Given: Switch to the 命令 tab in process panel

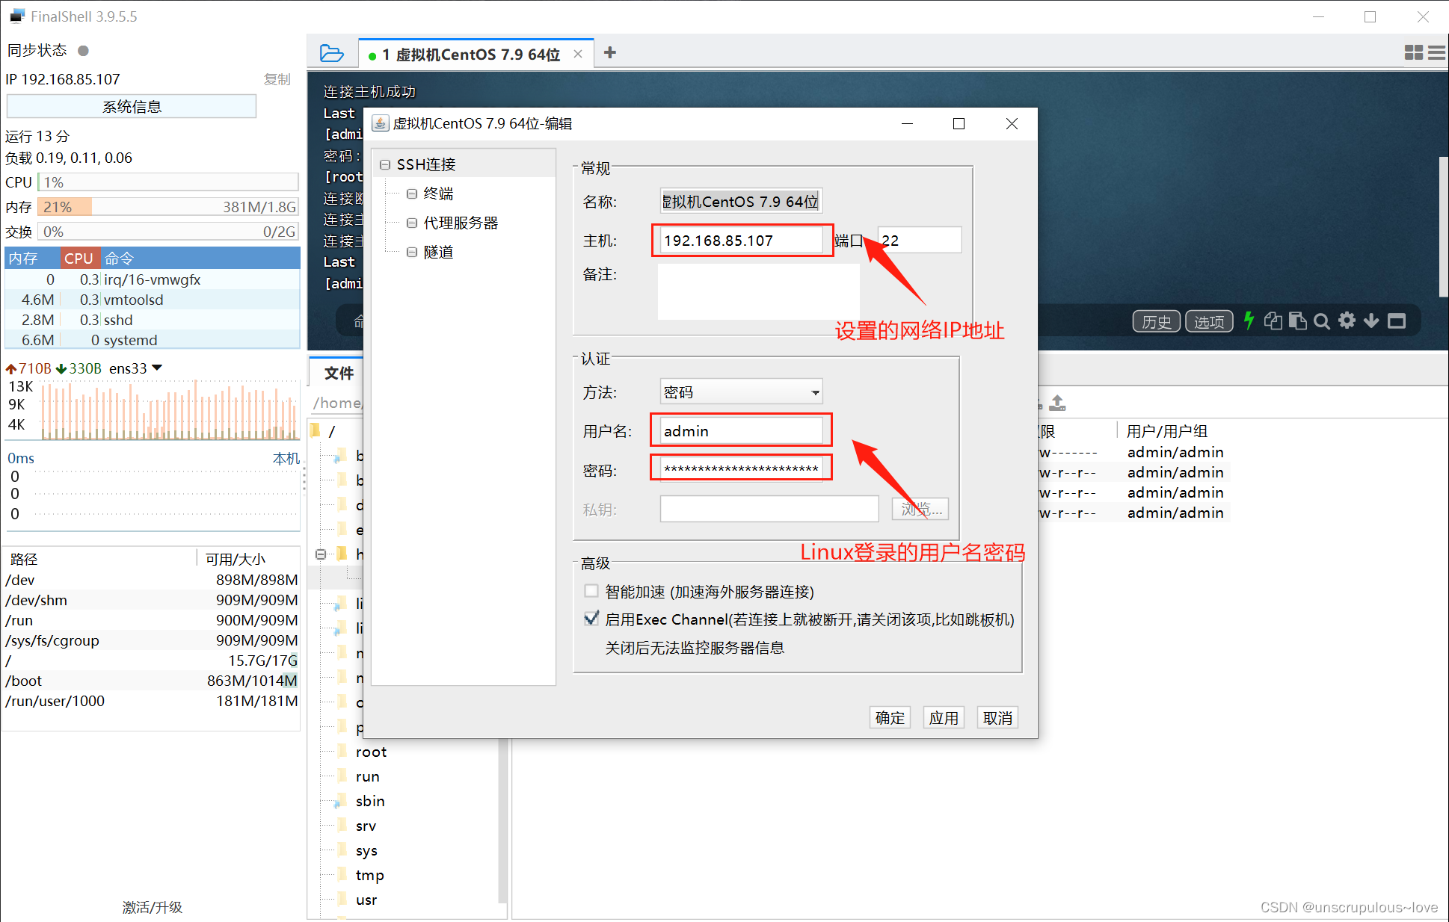Looking at the screenshot, I should [120, 258].
